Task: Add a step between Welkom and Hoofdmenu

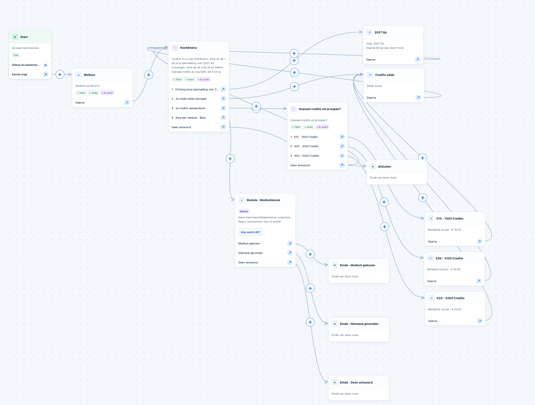Action: click(149, 75)
